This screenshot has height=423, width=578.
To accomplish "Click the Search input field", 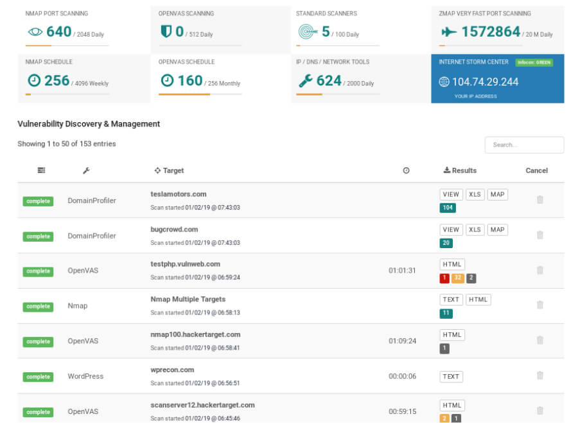I will point(524,145).
